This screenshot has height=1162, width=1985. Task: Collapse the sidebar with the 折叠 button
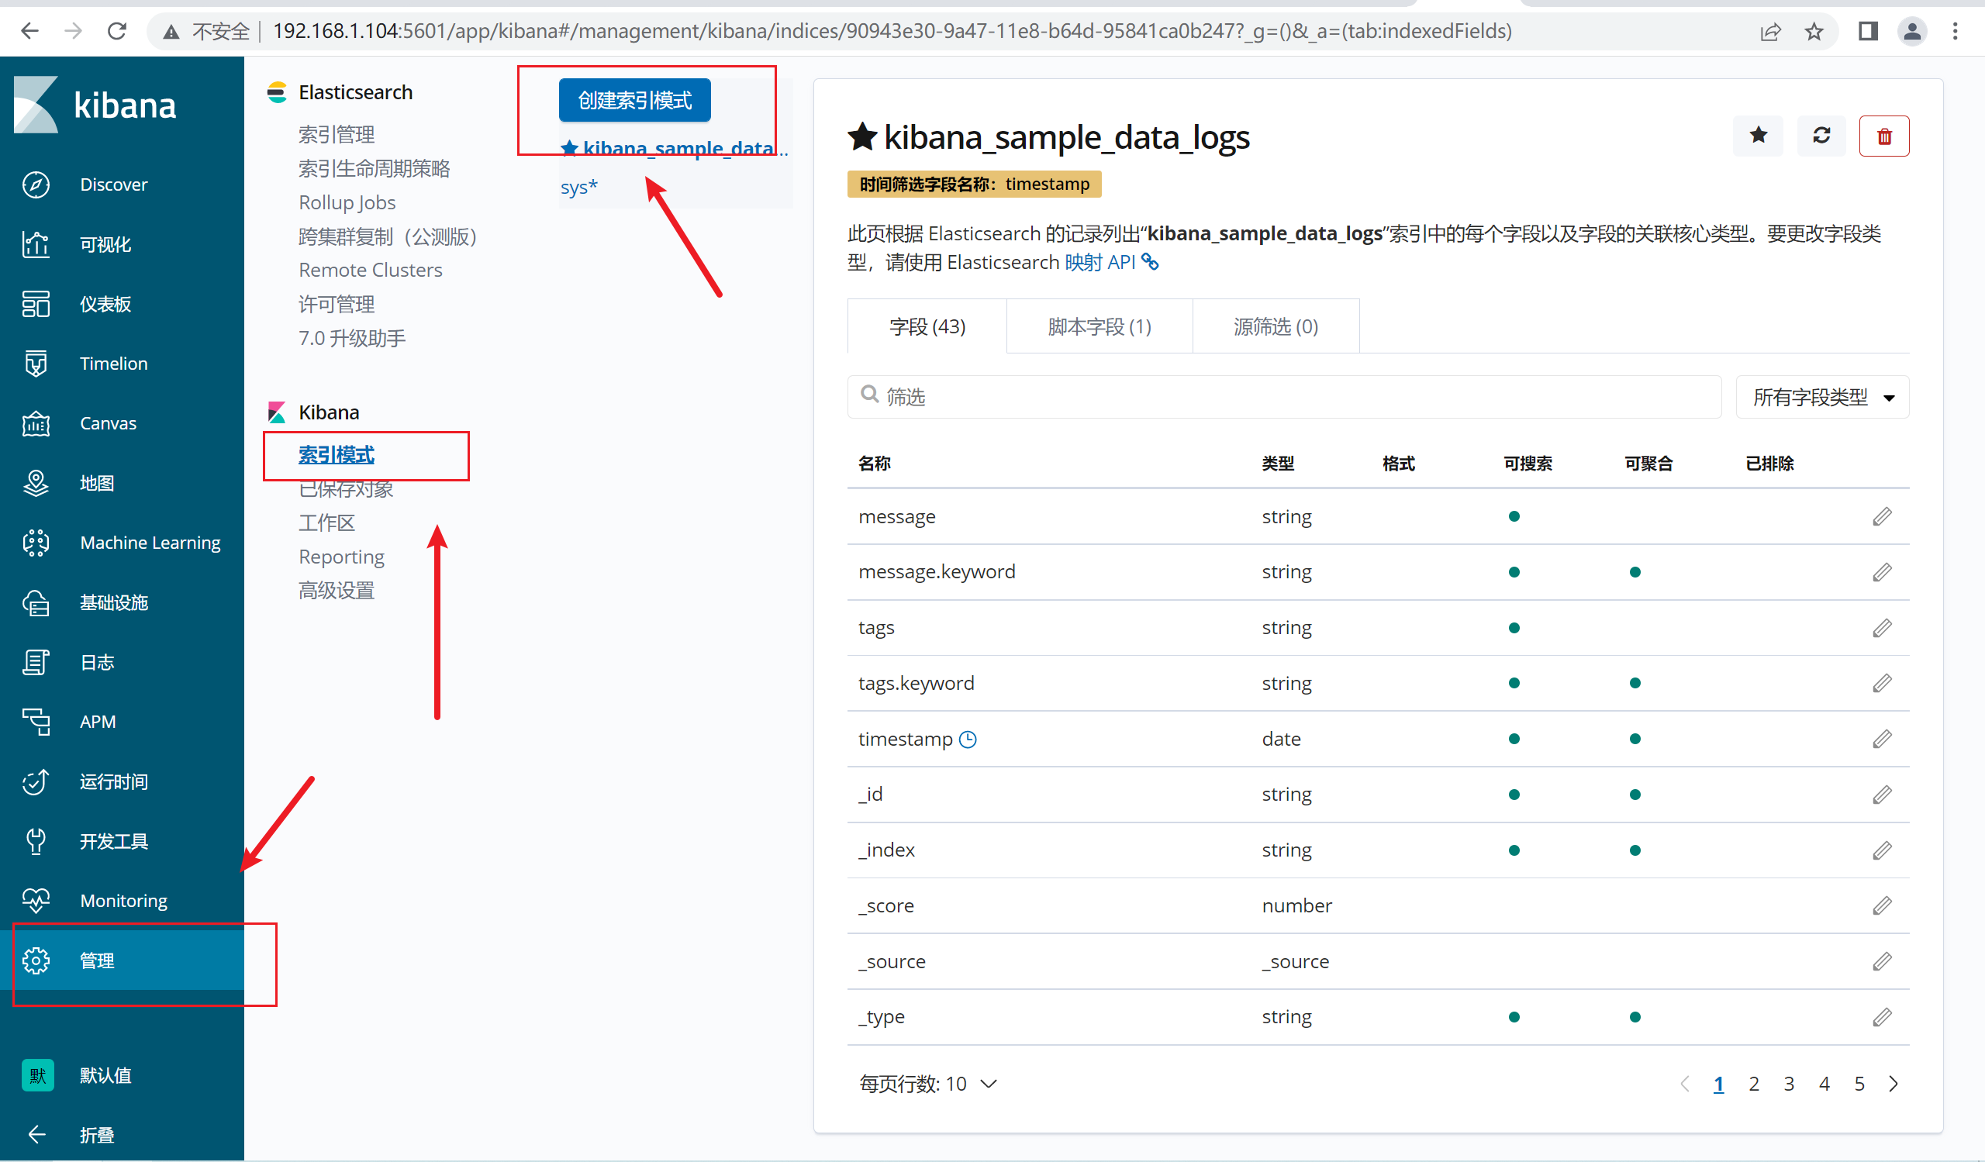click(x=97, y=1134)
